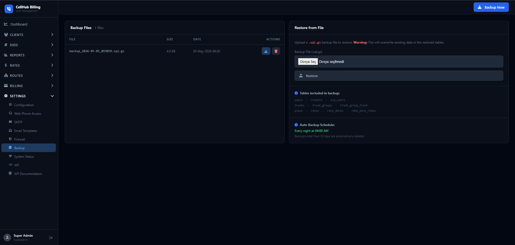Click the Dashboard chart icon
The height and width of the screenshot is (245, 515).
click(6, 24)
